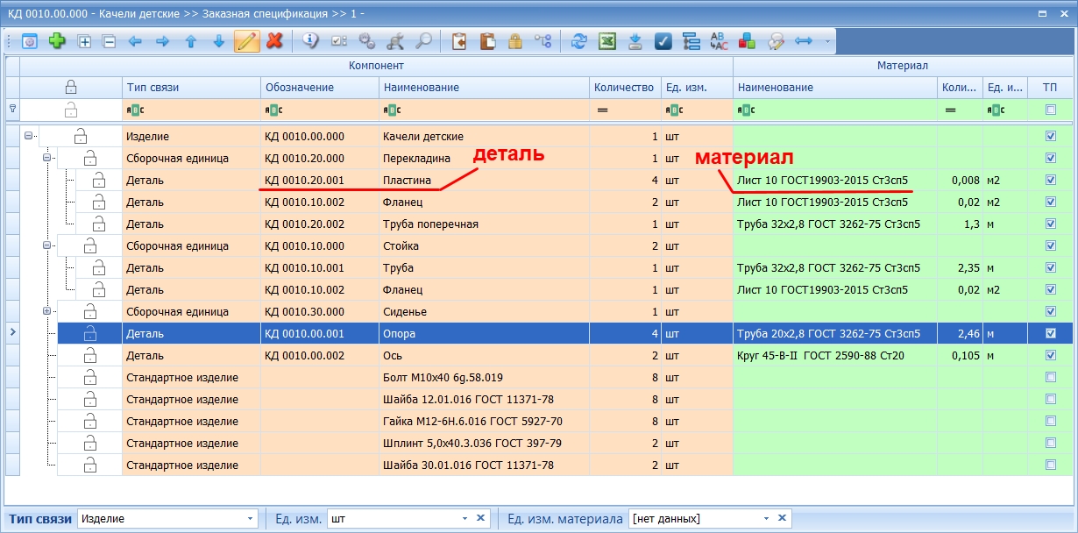Check the ТП checkbox for Шплинт 5,0х40.3.036

point(1051,443)
